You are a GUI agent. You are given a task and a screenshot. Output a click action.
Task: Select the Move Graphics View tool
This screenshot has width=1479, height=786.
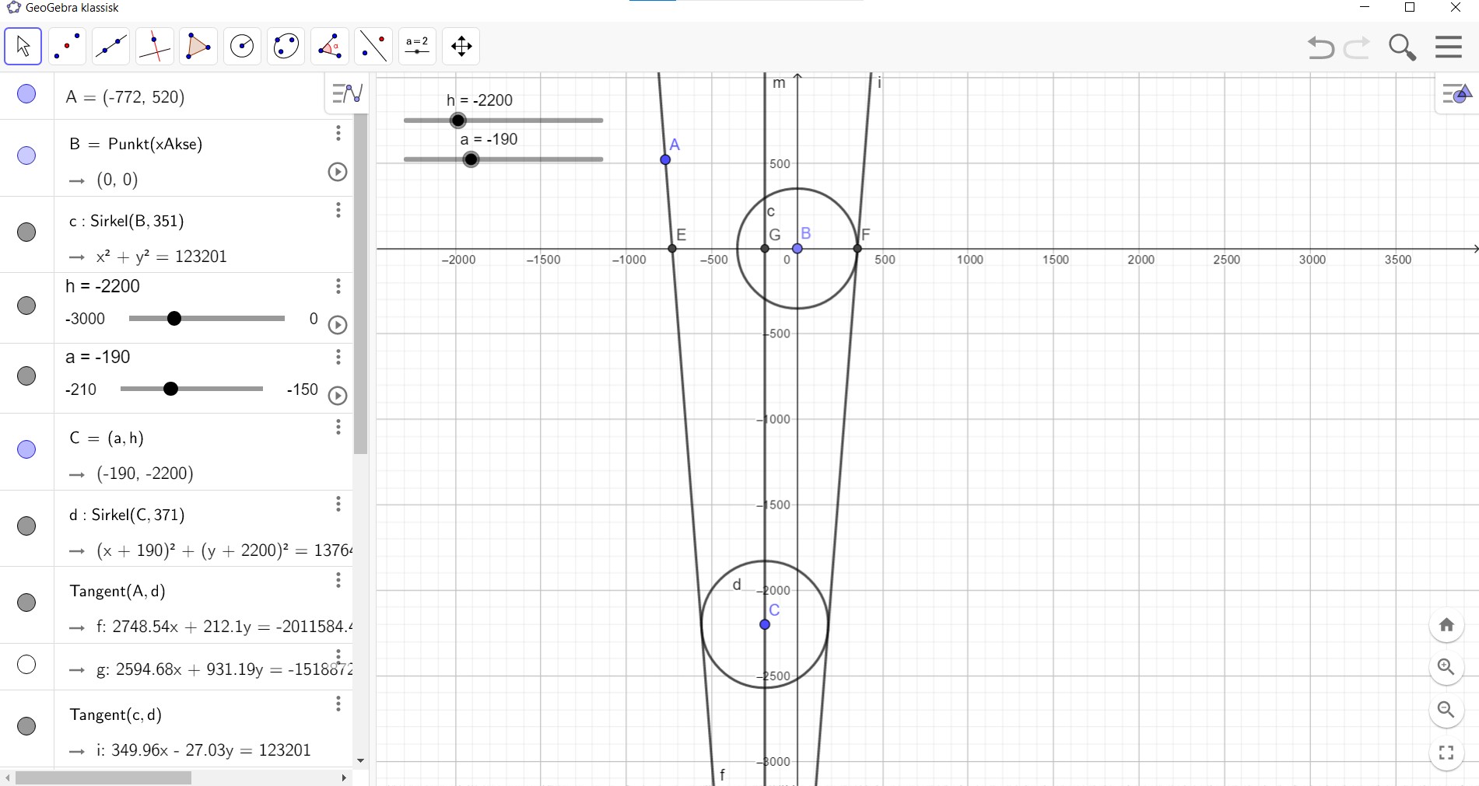coord(461,46)
